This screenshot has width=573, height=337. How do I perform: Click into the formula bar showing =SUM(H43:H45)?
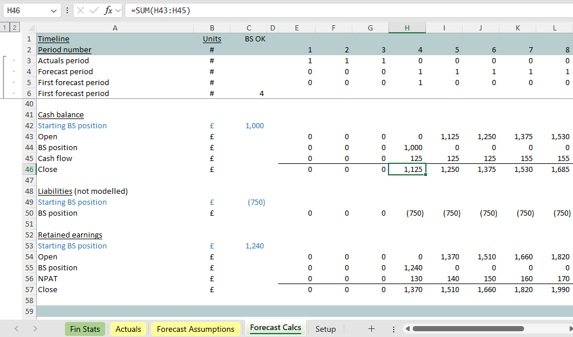[x=345, y=10]
